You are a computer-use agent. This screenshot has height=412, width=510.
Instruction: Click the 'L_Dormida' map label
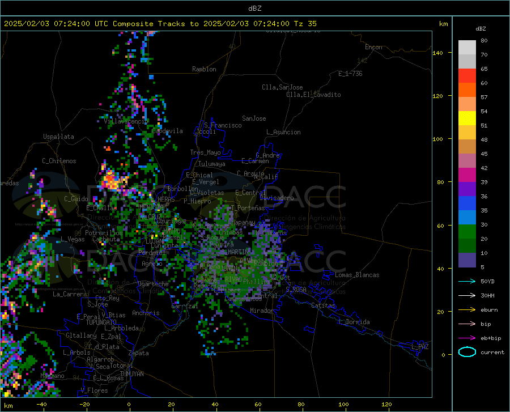coord(354,322)
